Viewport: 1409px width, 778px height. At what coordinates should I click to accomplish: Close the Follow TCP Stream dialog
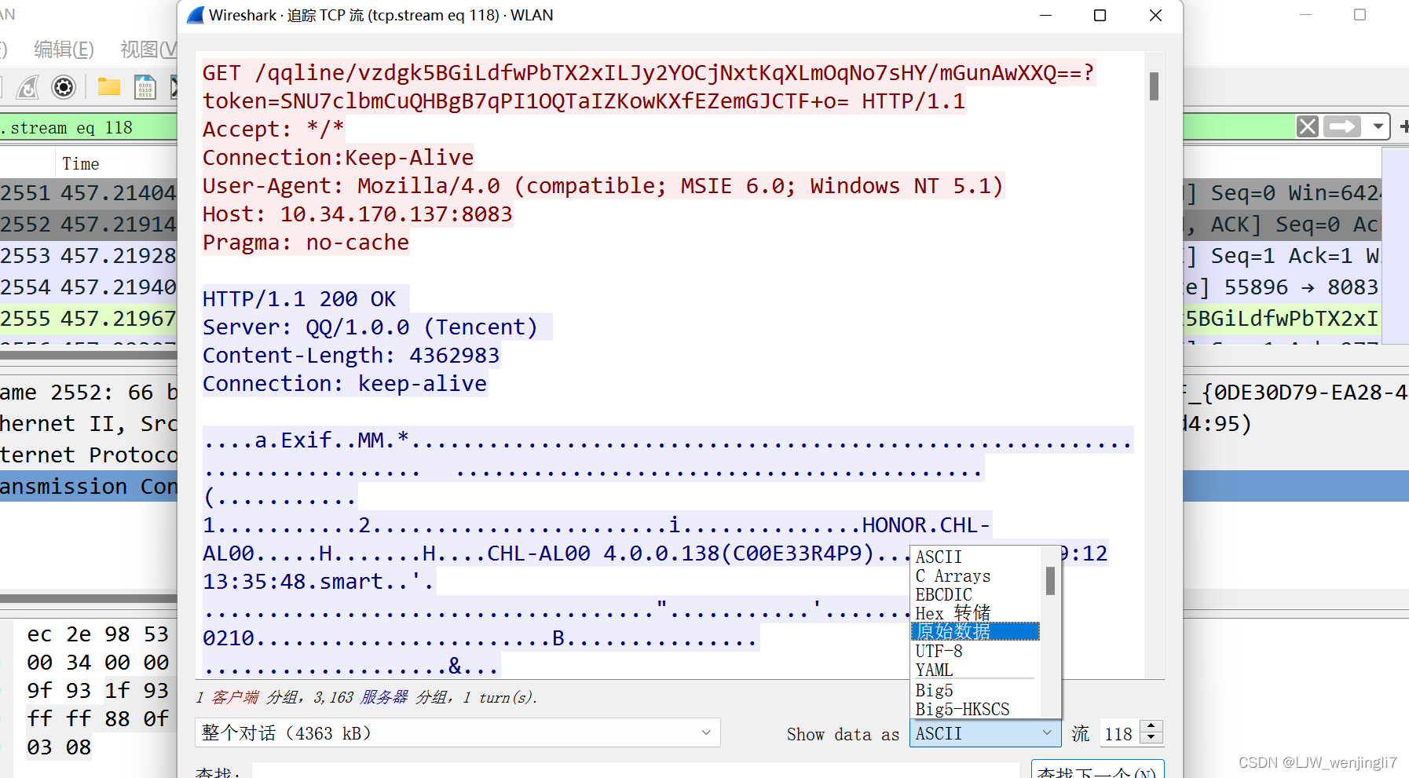(x=1155, y=15)
